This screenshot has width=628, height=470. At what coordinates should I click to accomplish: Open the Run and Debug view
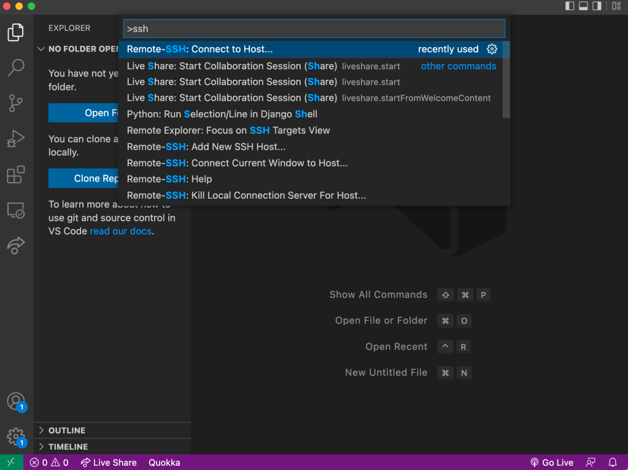click(16, 139)
